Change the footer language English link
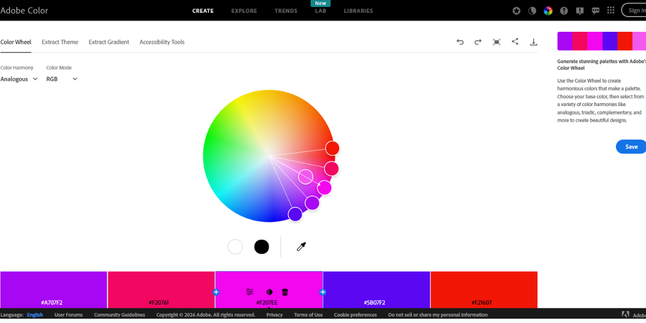The height and width of the screenshot is (323, 646). point(35,315)
